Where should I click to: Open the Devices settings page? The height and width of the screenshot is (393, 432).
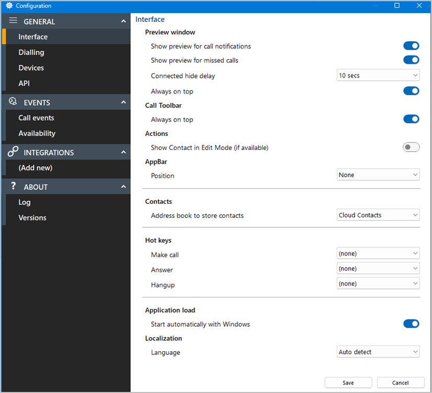pos(66,68)
